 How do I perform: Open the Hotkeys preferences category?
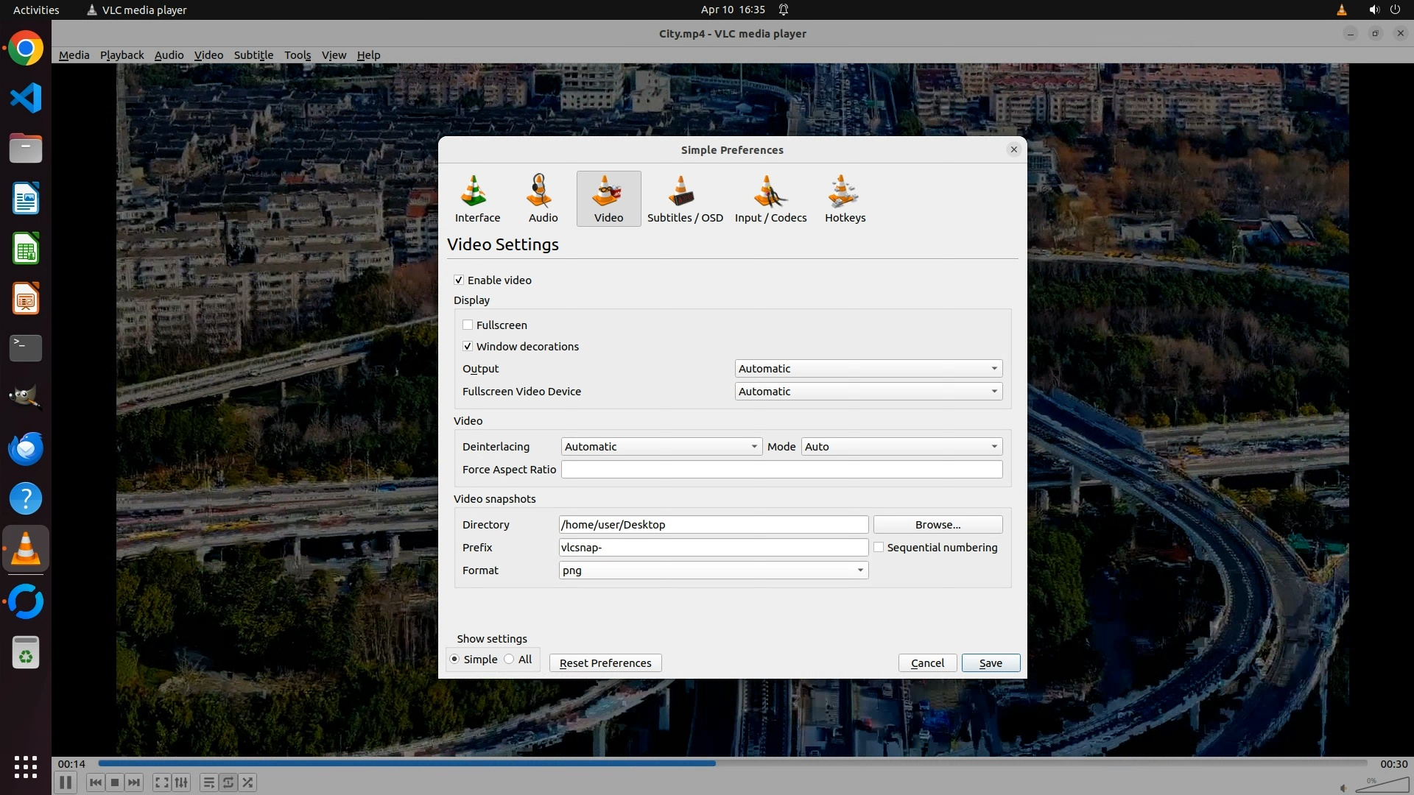[x=845, y=199]
